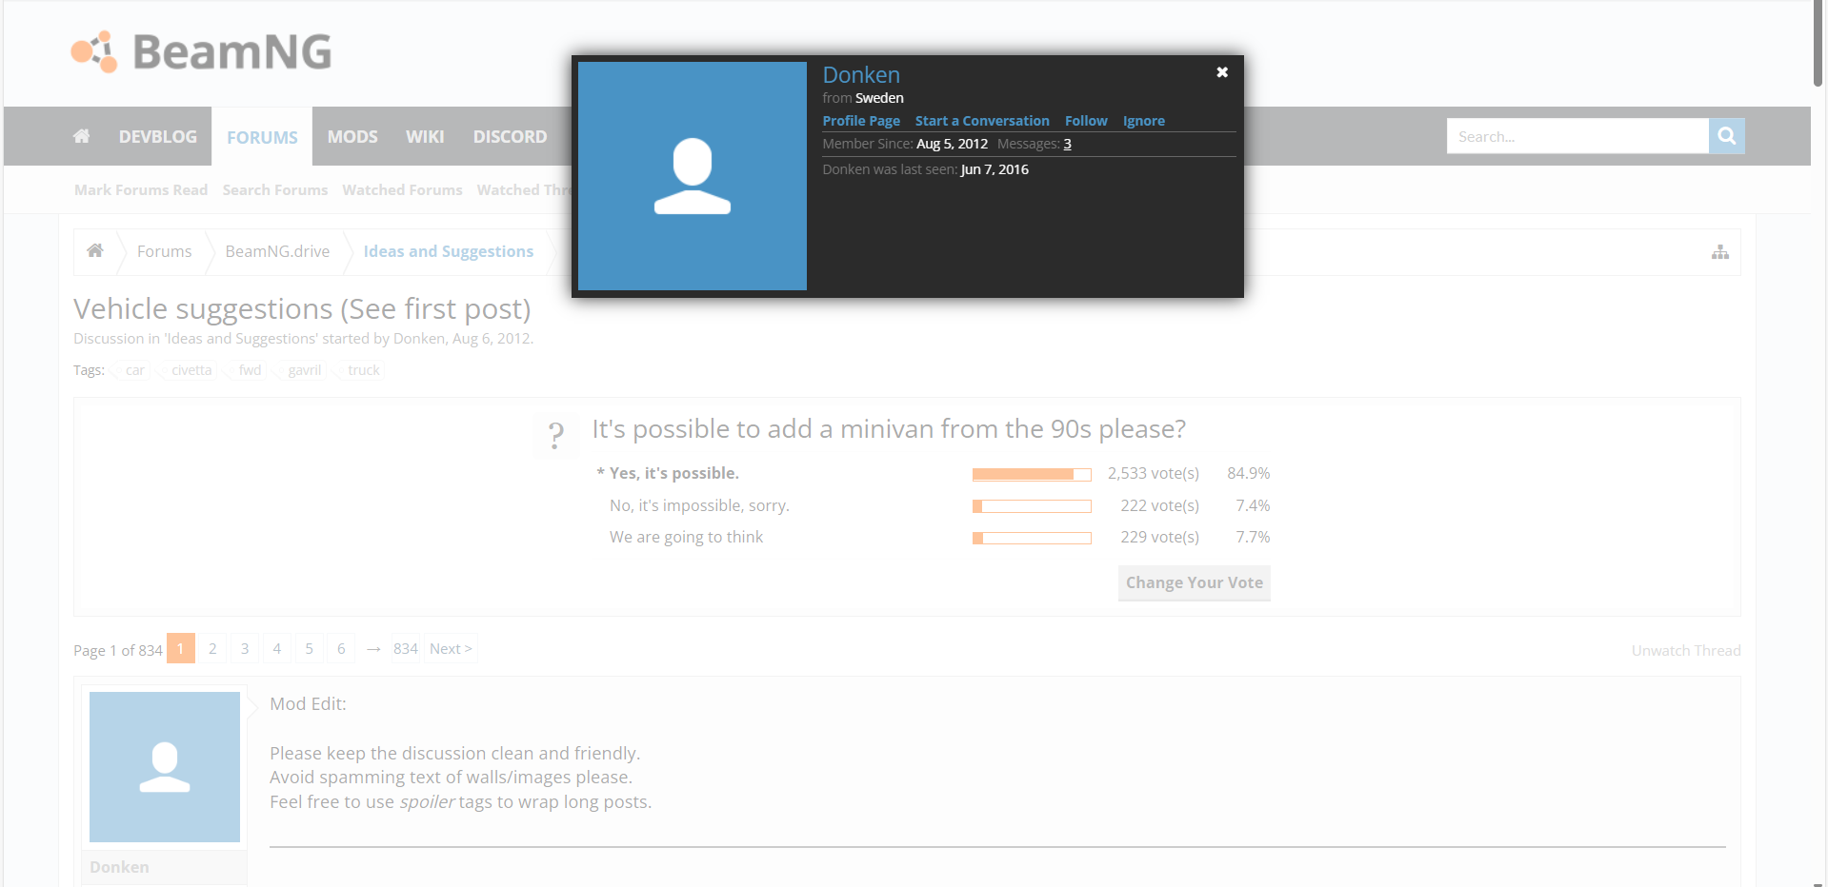Go to page 5
Viewport: 1828px width, 887px height.
click(x=309, y=648)
